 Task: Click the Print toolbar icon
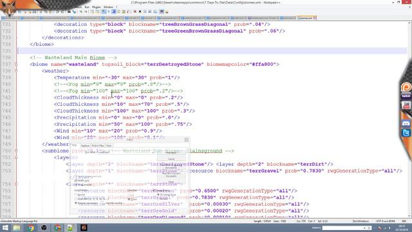(x=34, y=12)
